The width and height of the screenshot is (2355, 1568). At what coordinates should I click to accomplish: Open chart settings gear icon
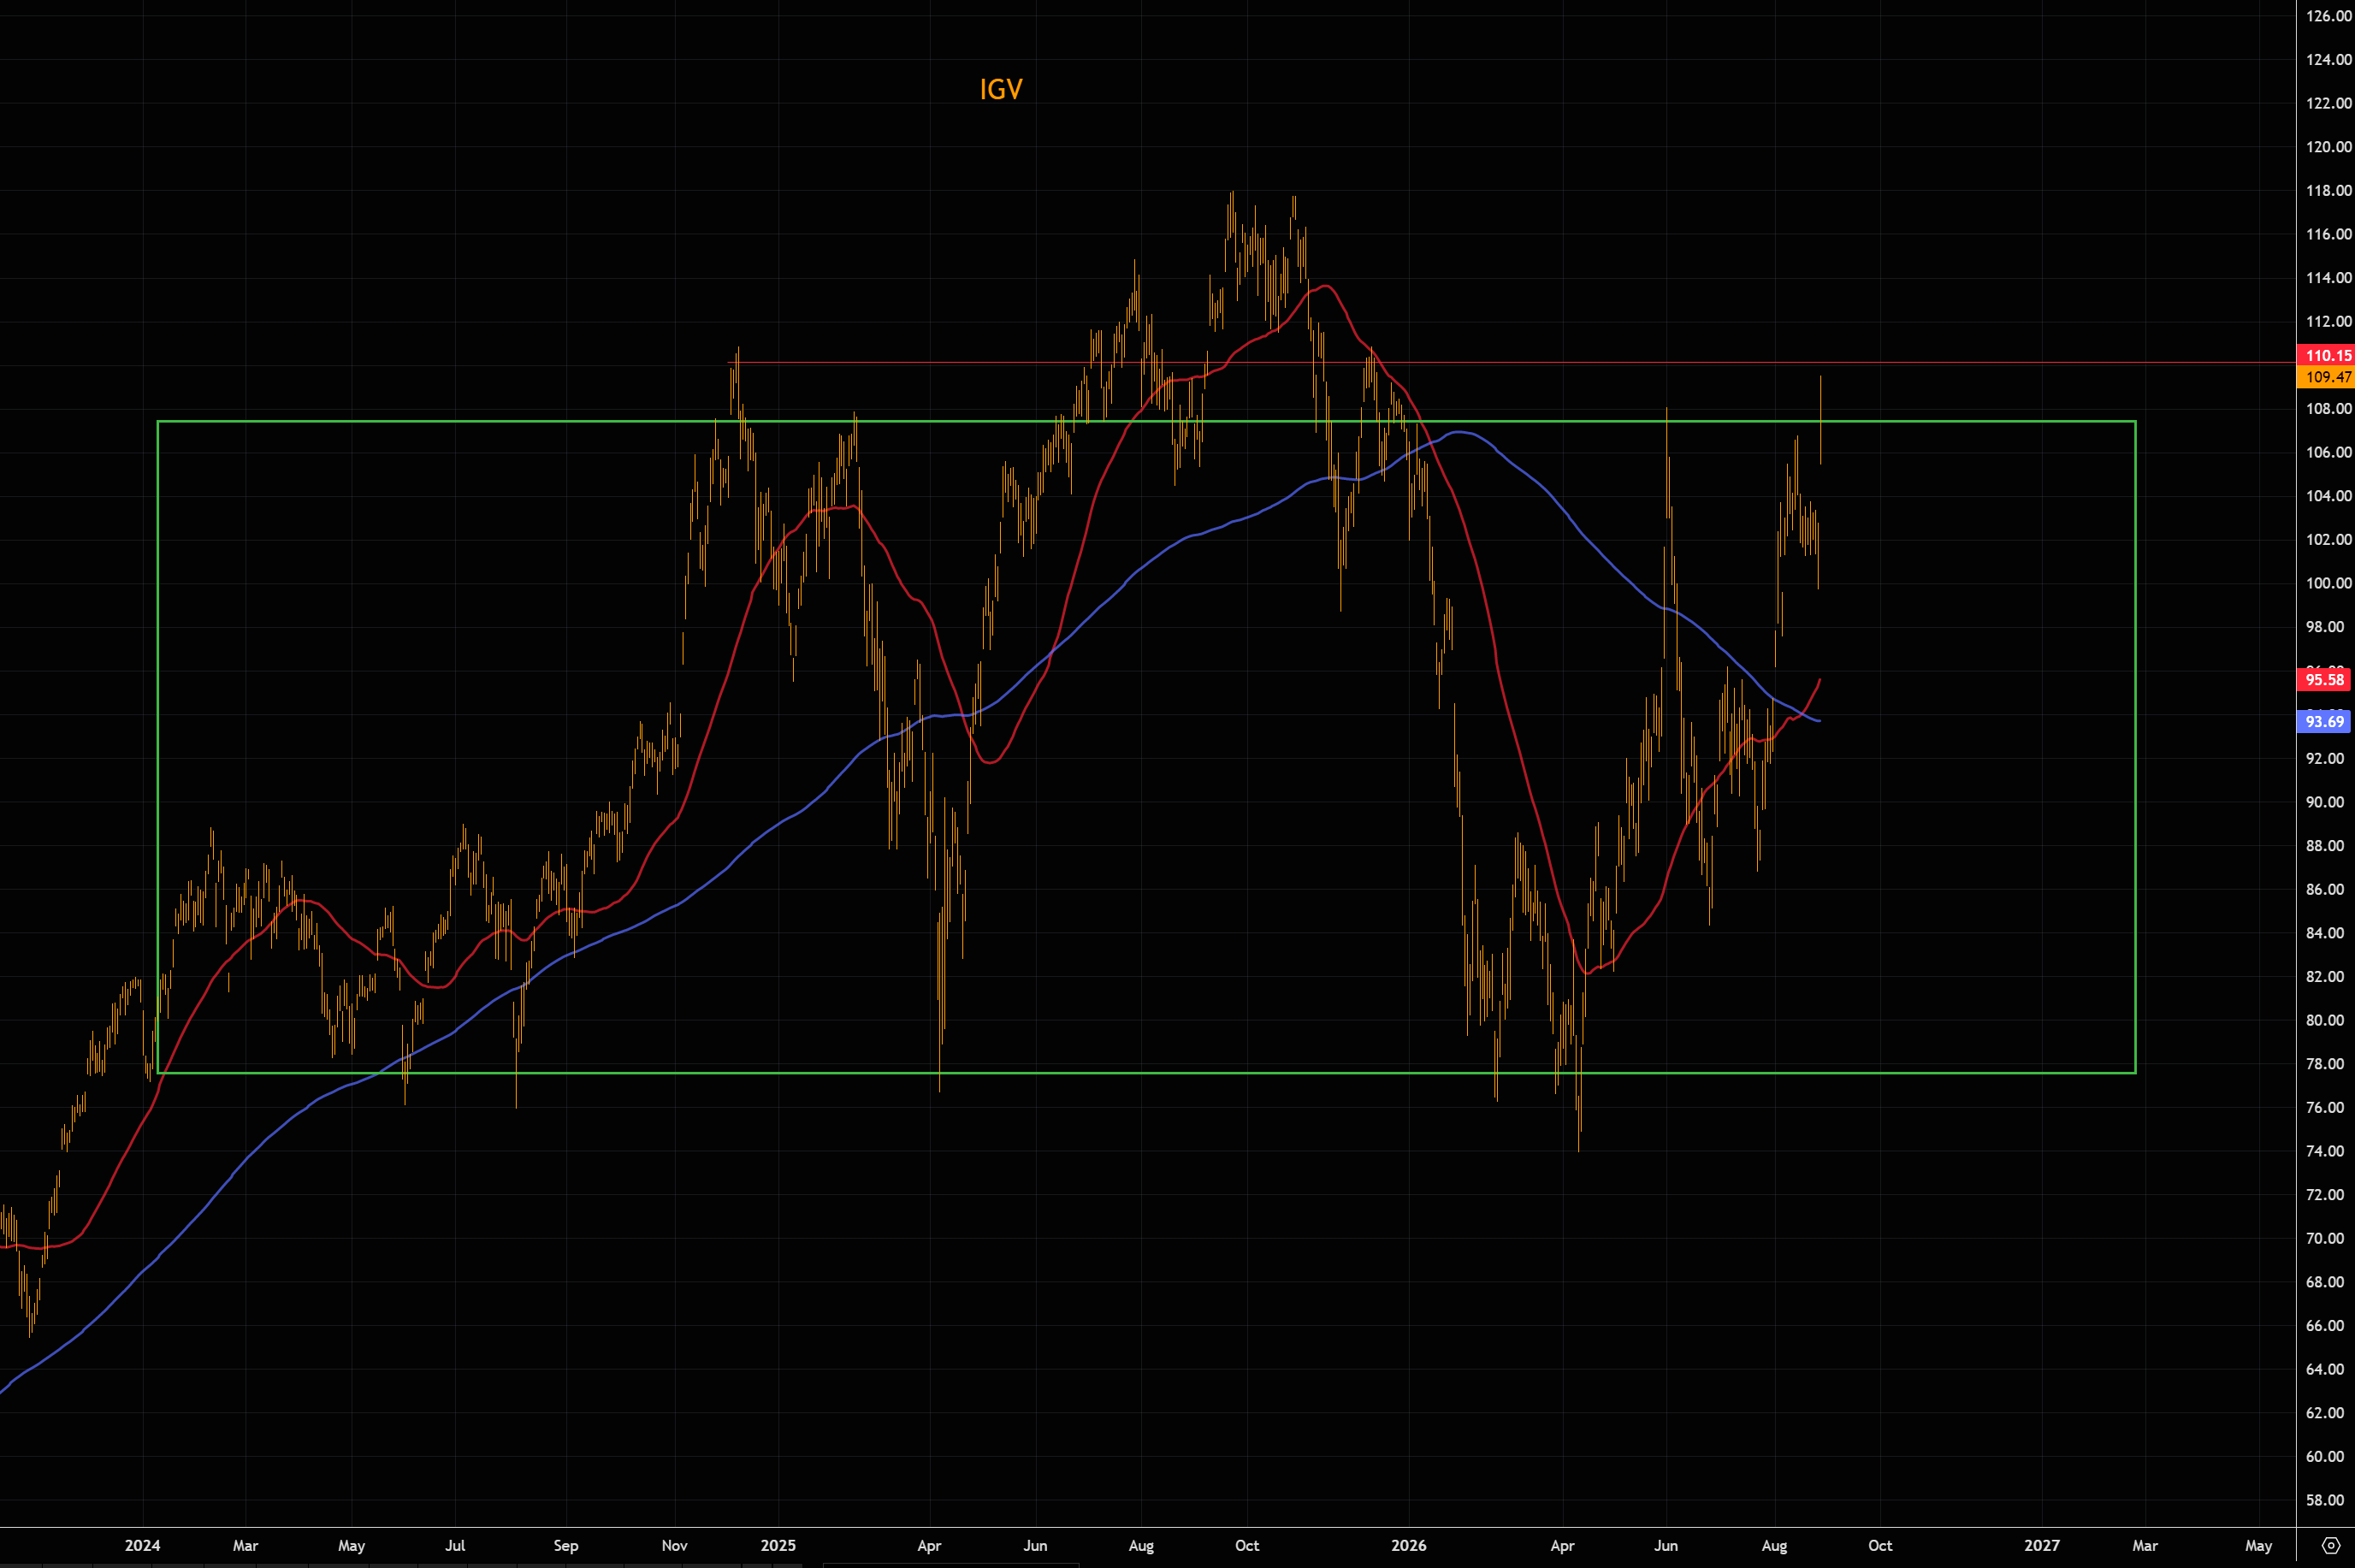[2331, 1545]
